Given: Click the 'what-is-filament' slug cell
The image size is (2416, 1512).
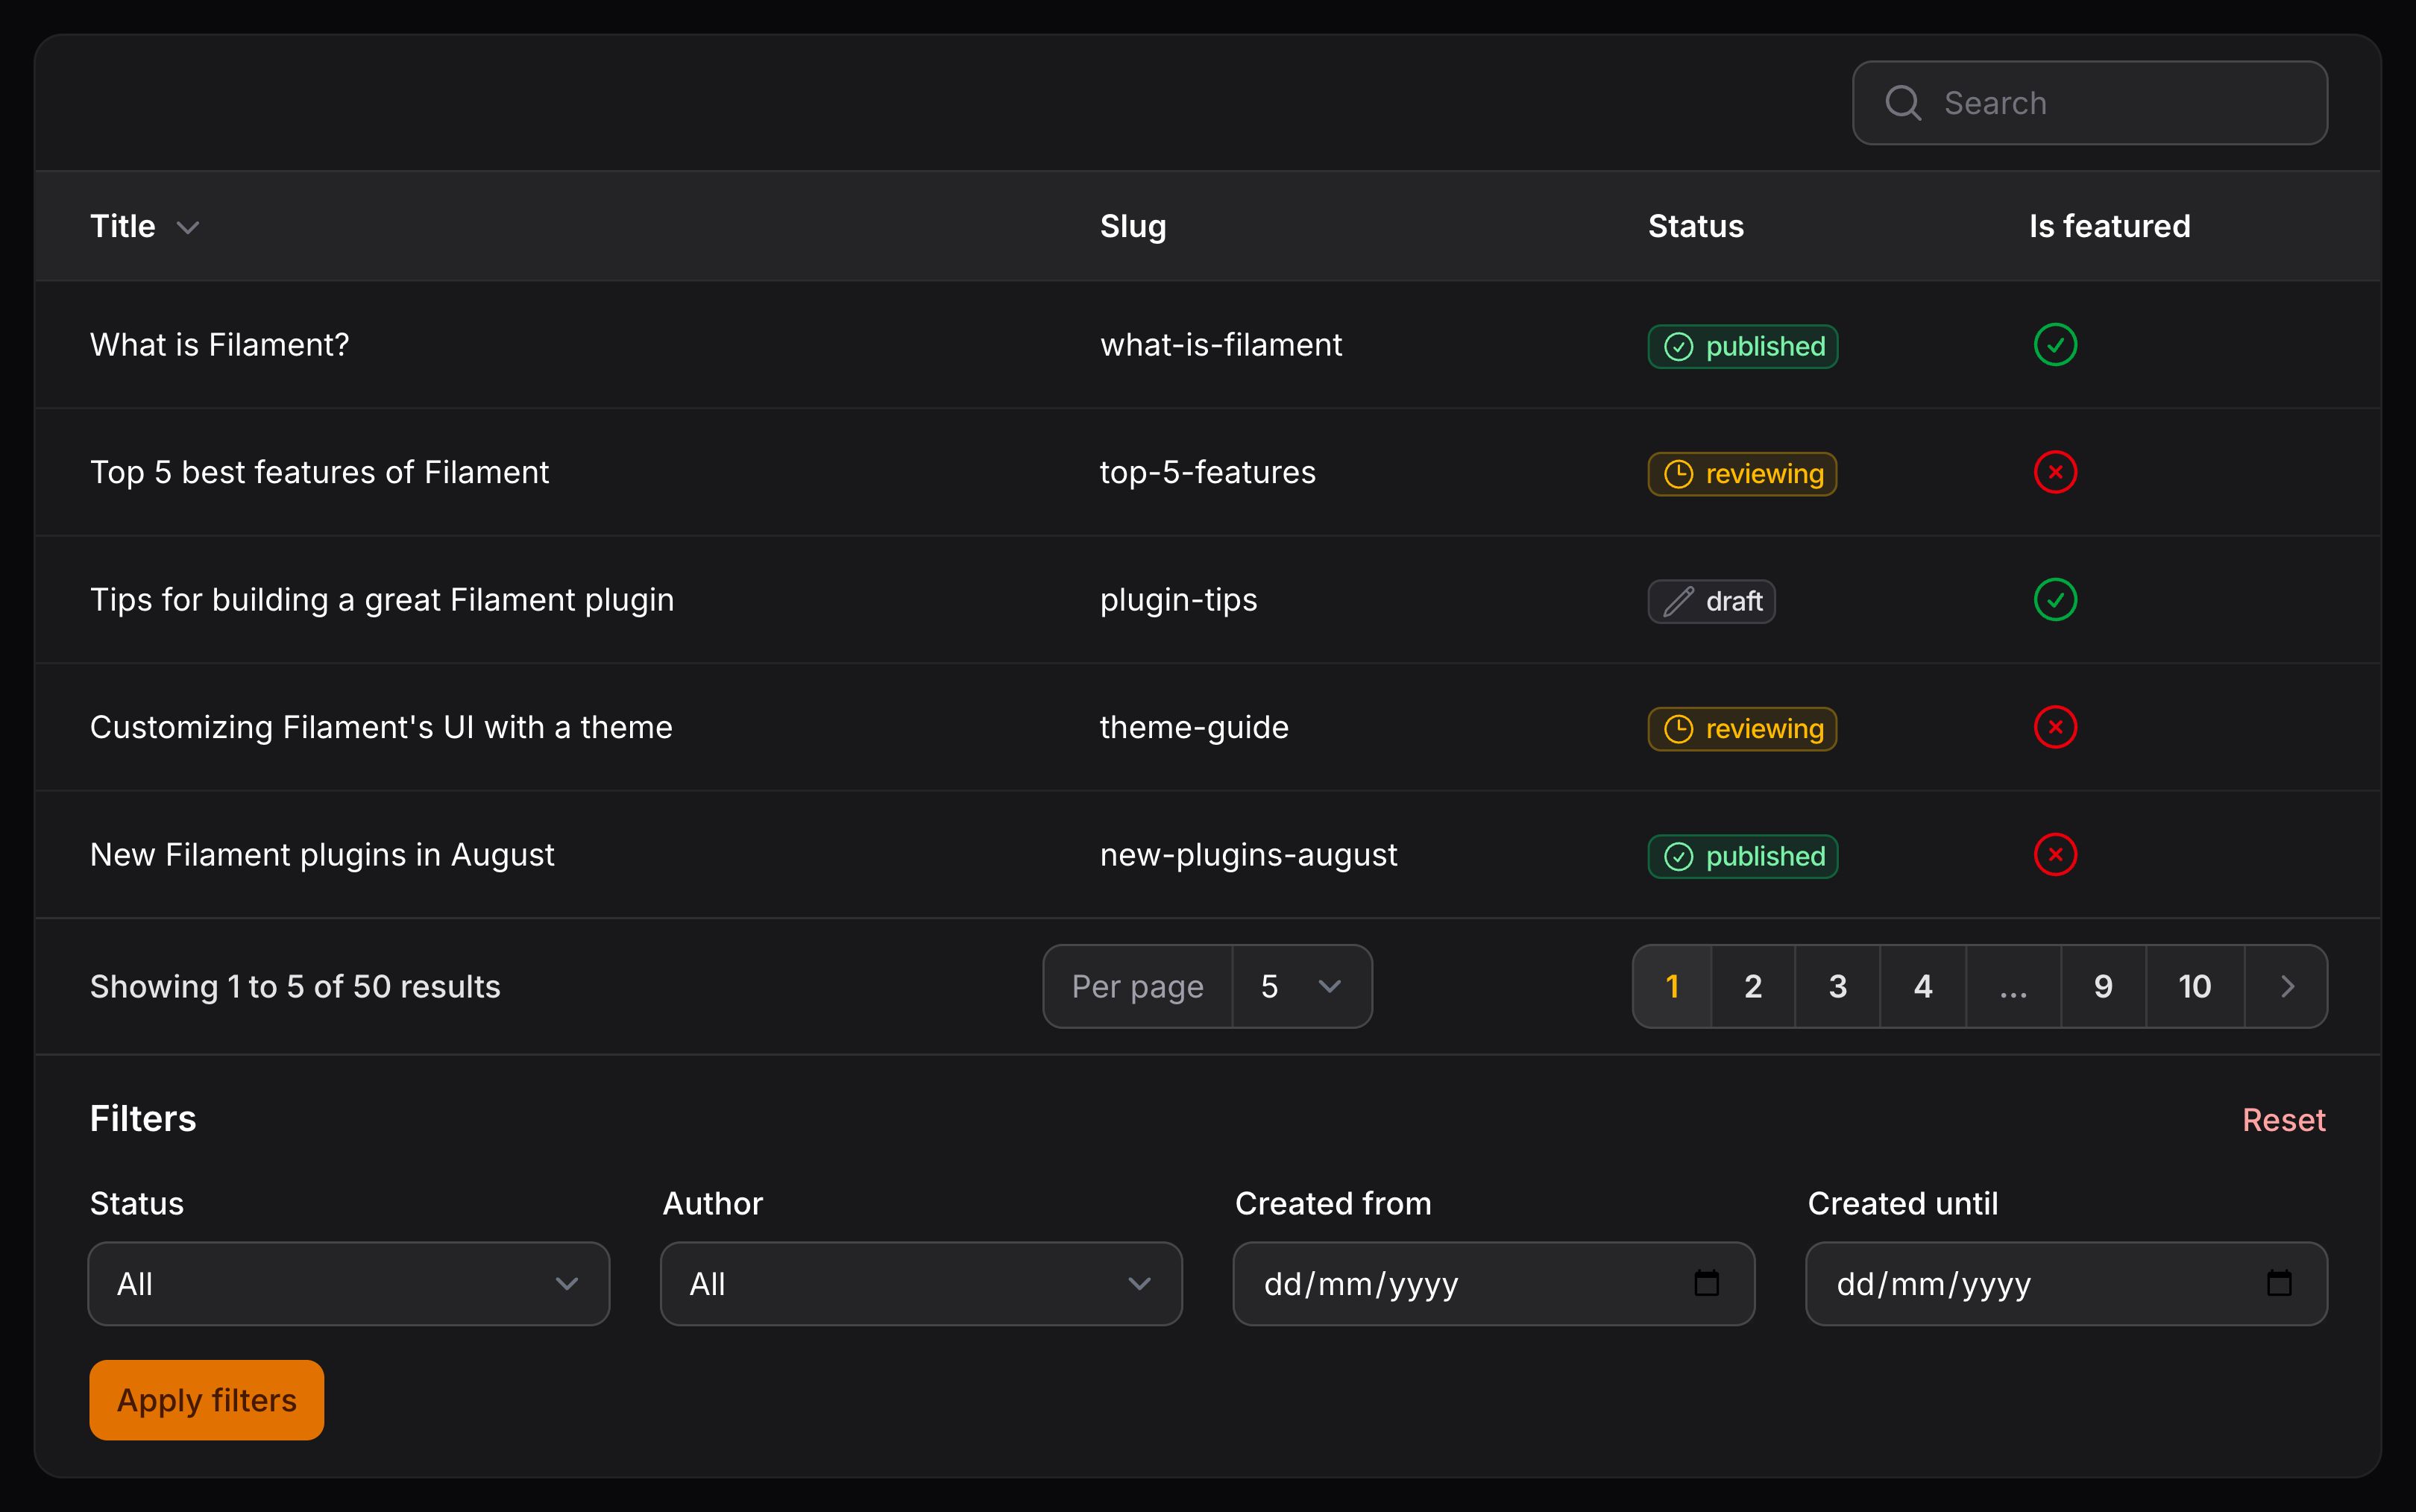Looking at the screenshot, I should click(1221, 345).
